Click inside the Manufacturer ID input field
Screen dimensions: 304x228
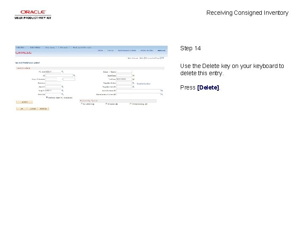tap(138, 90)
